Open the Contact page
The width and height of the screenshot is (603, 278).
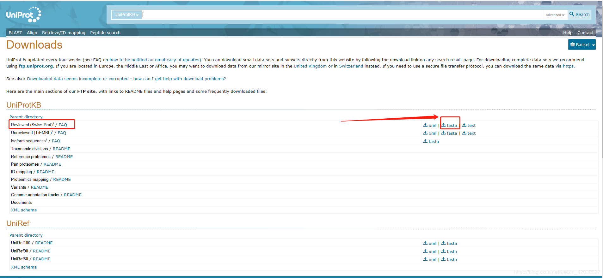click(585, 33)
